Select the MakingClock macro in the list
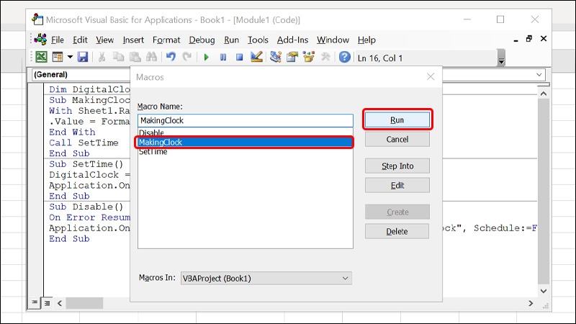Image resolution: width=576 pixels, height=324 pixels. [x=246, y=142]
